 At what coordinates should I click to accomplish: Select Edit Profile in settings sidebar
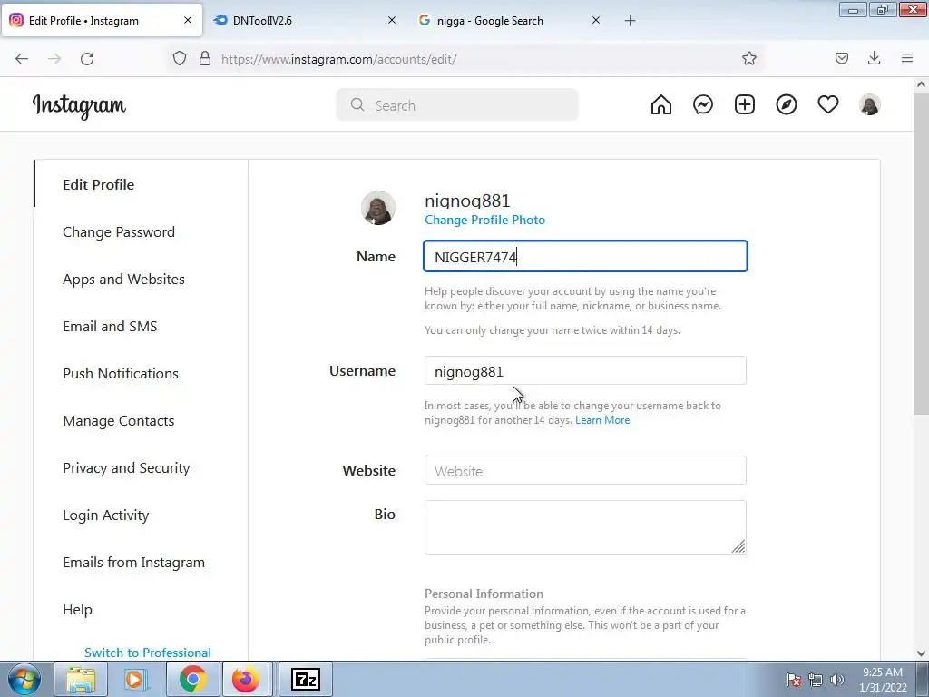(98, 184)
